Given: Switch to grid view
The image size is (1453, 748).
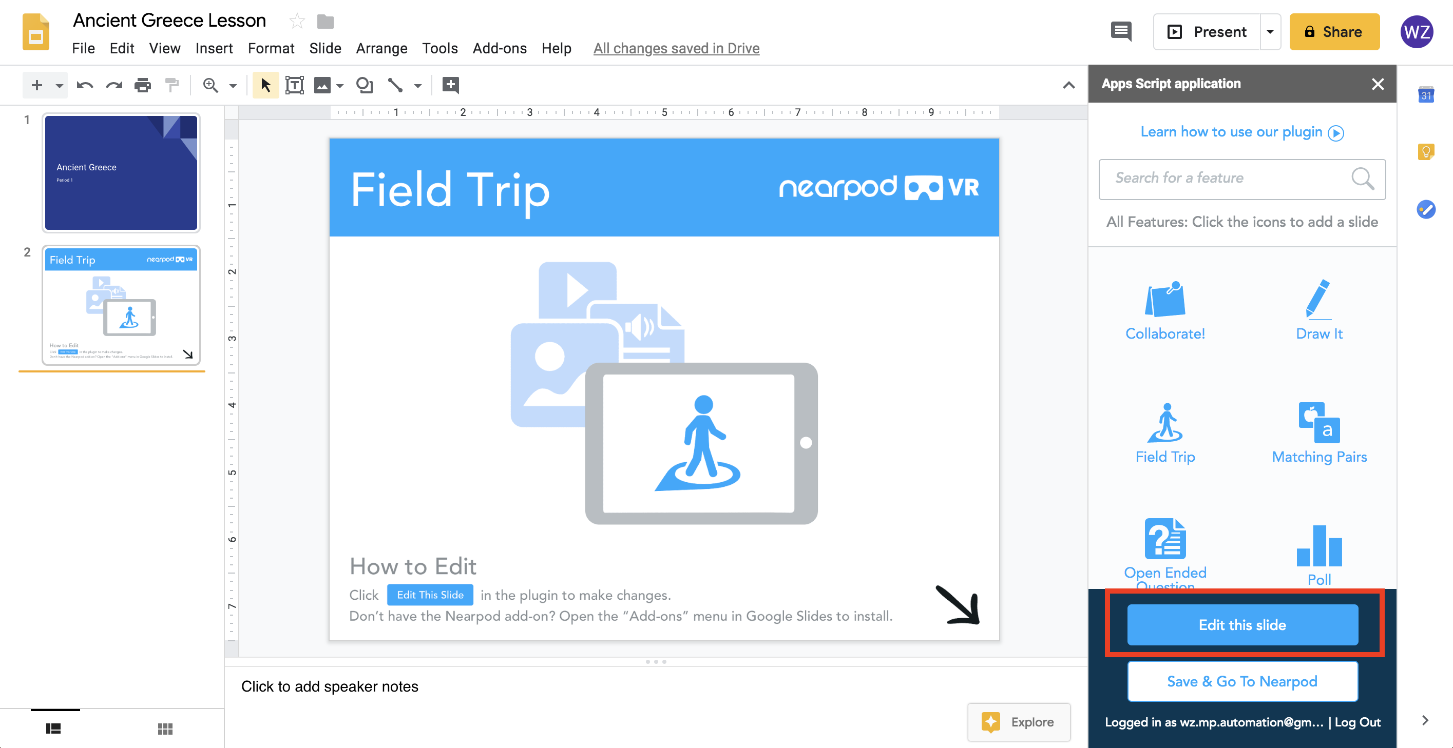Looking at the screenshot, I should (x=165, y=729).
